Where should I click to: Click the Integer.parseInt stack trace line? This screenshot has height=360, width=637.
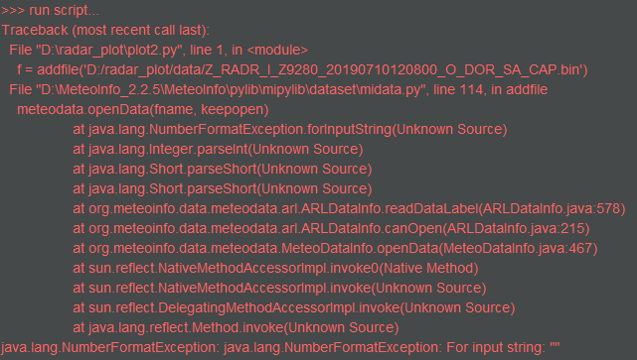219,149
